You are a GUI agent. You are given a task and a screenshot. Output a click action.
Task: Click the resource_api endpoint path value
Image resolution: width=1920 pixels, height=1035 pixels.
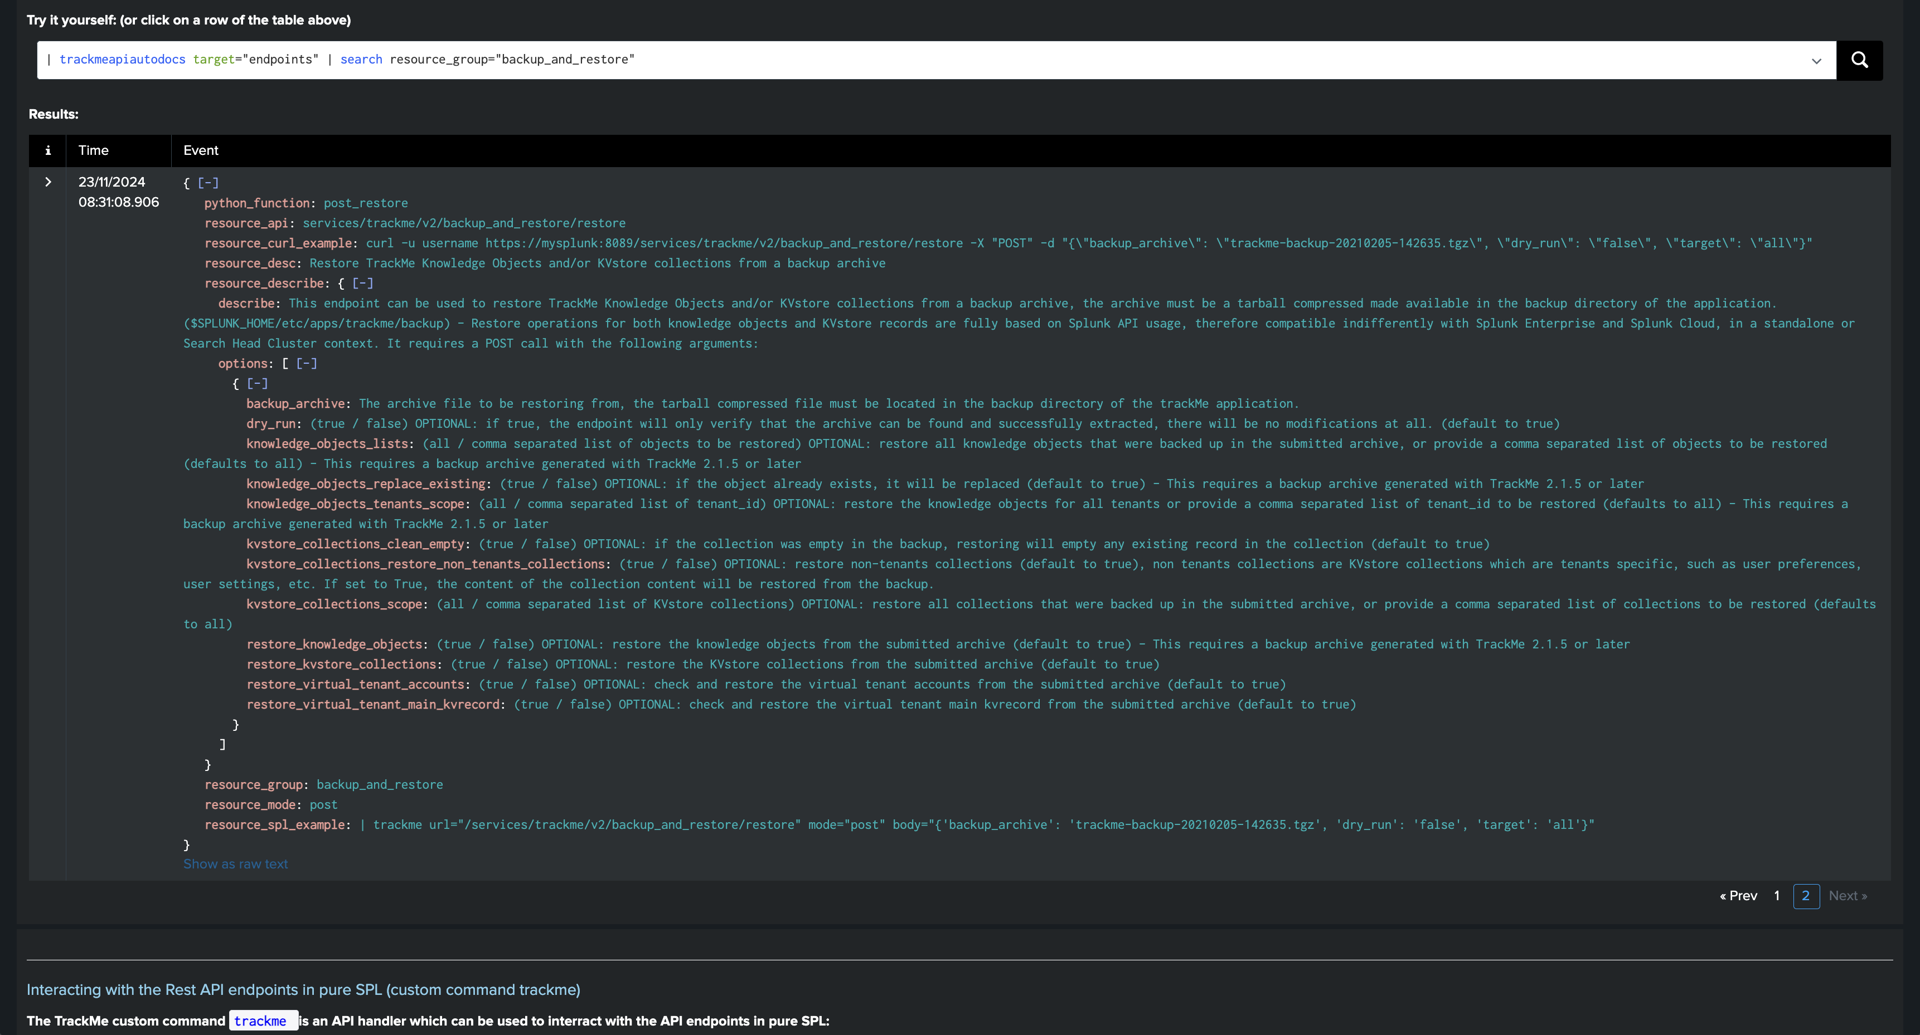(x=464, y=223)
